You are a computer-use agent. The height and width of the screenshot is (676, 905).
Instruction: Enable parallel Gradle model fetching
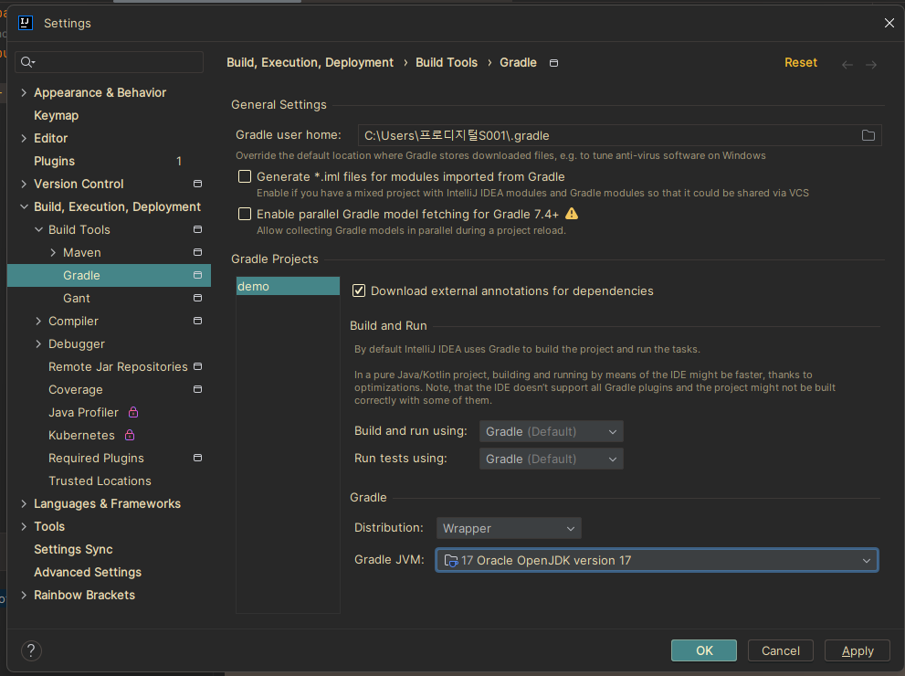[x=244, y=214]
